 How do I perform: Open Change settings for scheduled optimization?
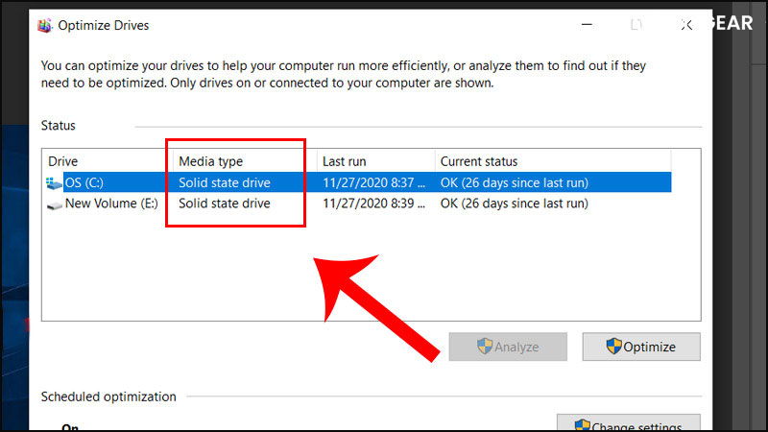pos(629,426)
